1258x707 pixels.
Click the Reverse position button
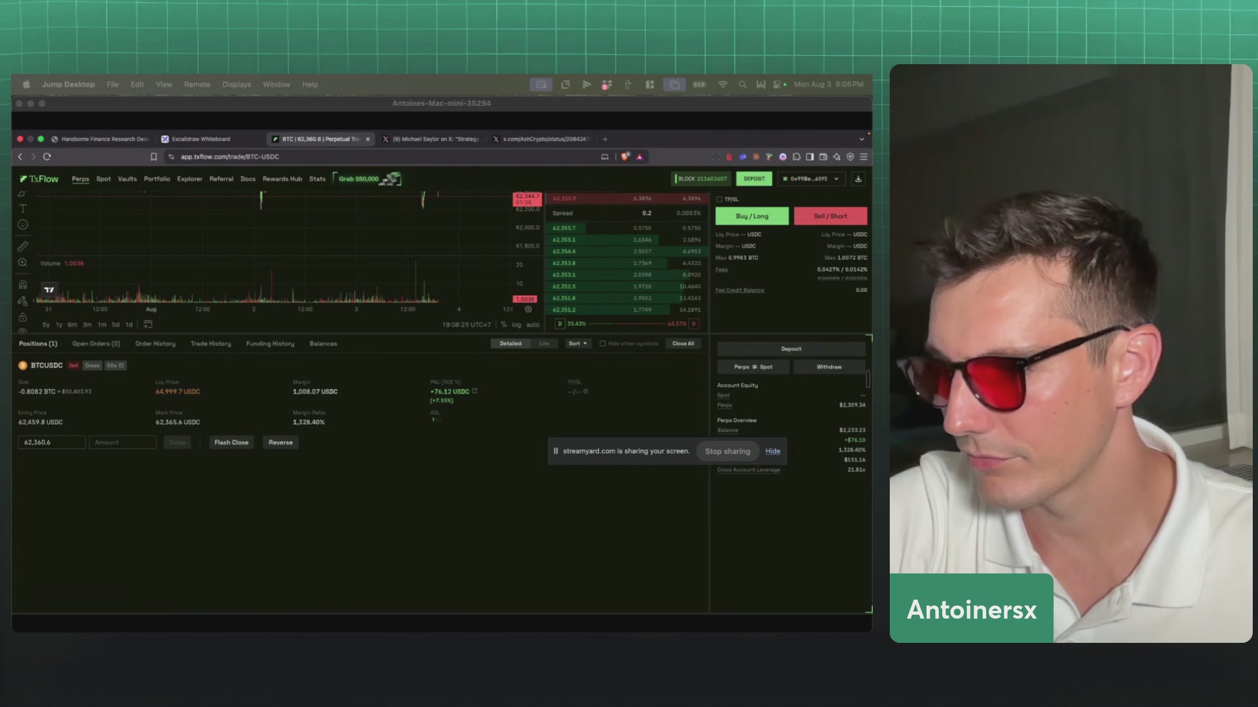(280, 443)
